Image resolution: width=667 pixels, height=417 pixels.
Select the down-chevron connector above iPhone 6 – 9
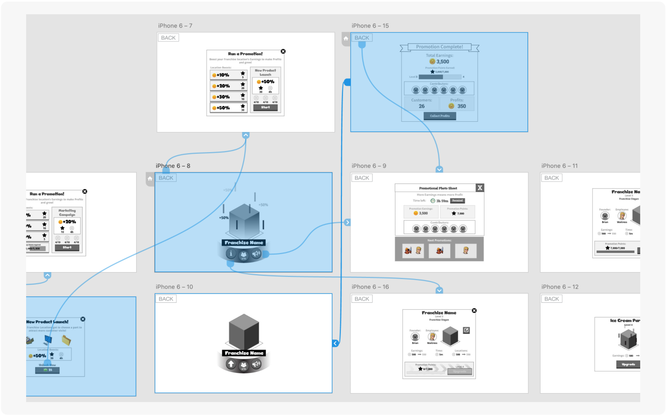[x=439, y=170]
